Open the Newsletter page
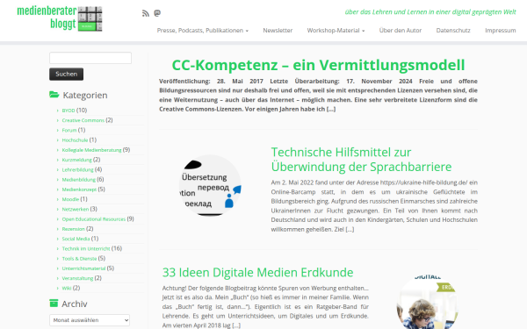The height and width of the screenshot is (329, 527). tap(278, 31)
